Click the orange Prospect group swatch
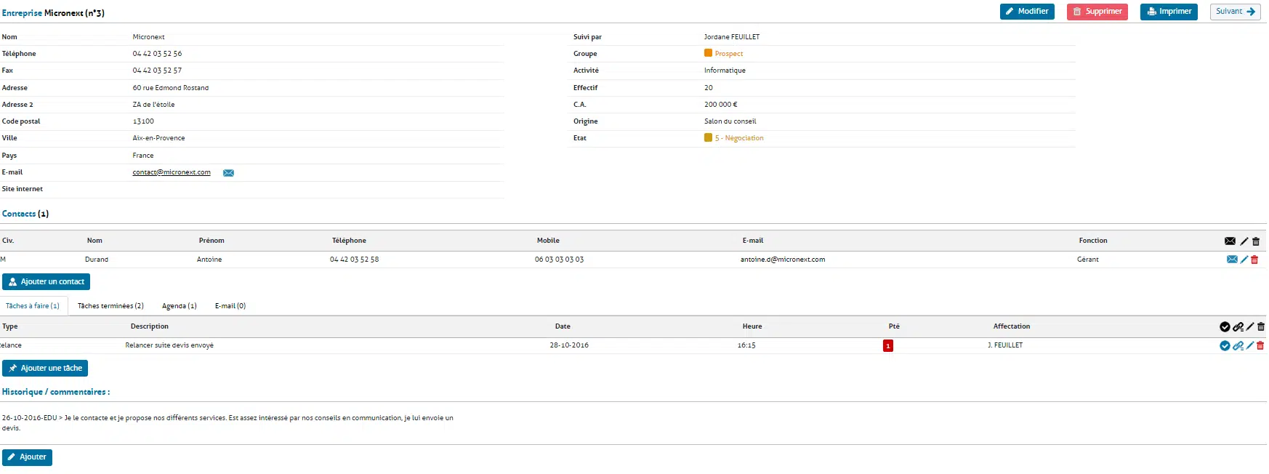 (708, 53)
